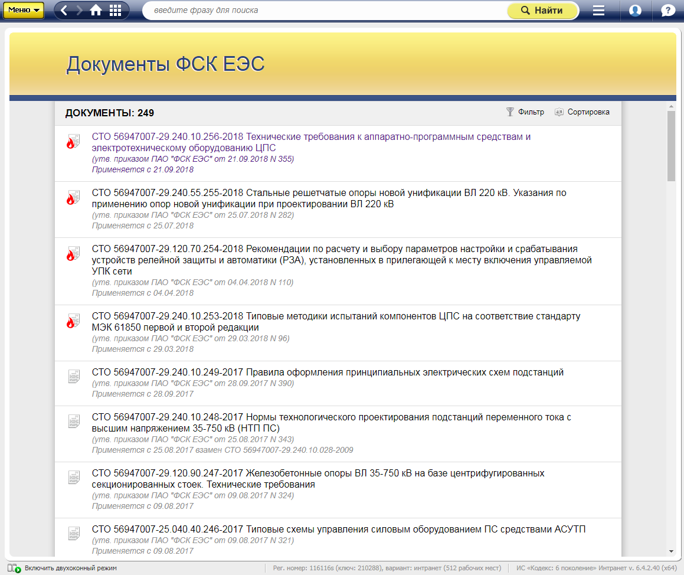
Task: Click the search phrase input field
Action: pos(325,11)
